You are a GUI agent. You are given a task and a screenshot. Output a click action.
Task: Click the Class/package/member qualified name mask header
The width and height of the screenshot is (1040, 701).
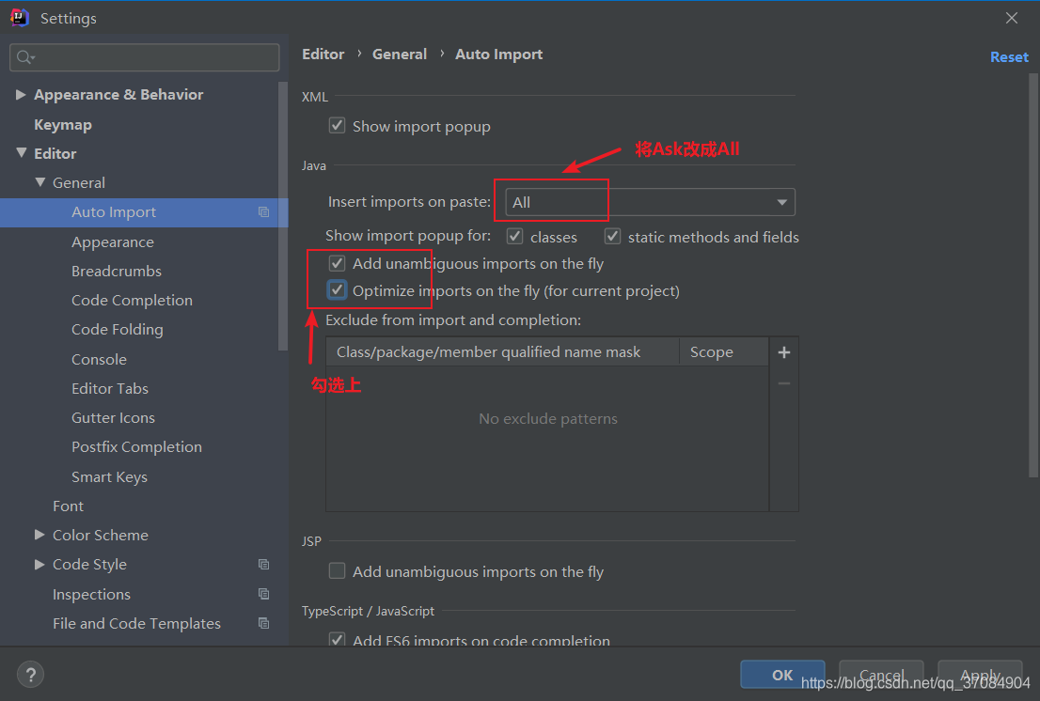(503, 351)
